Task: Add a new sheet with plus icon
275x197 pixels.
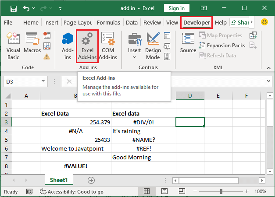Action: tap(91, 180)
